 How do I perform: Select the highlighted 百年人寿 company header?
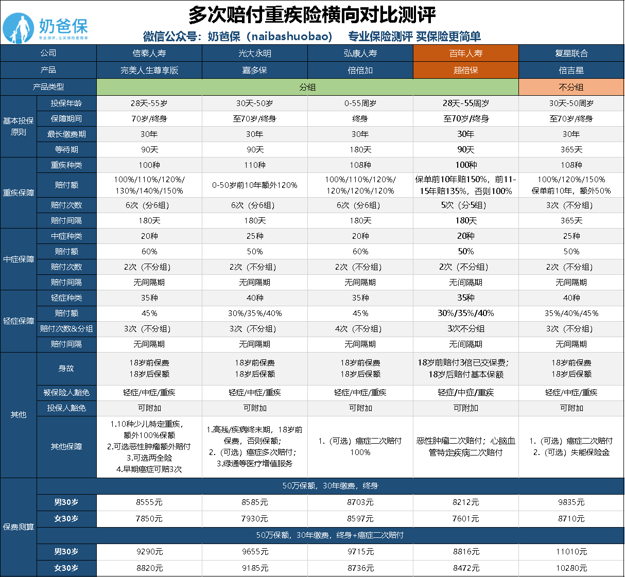(466, 54)
